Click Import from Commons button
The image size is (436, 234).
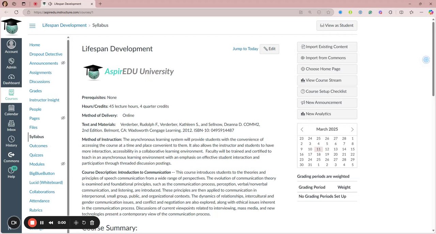click(327, 58)
